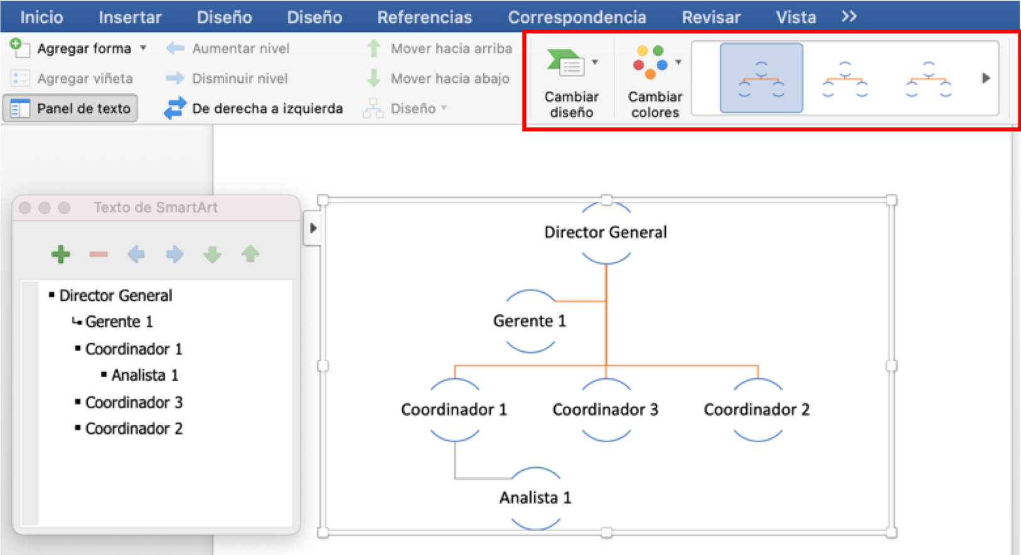Screen dimensions: 1021x555
Task: Select the first highlighted SmartArt style thumbnail
Action: (x=761, y=78)
